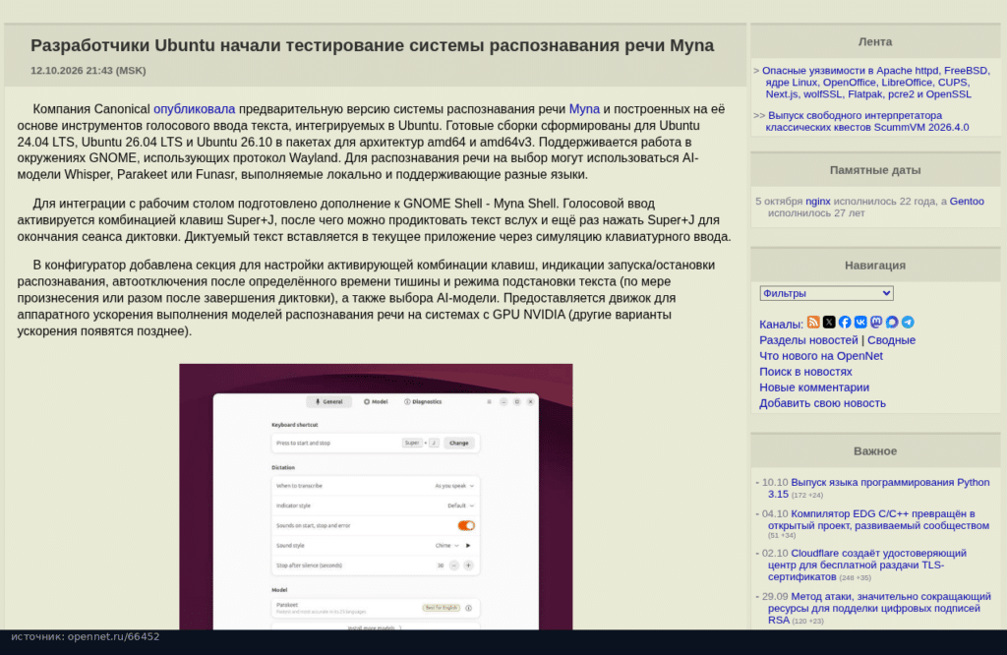Open the Mastodon channel icon
The height and width of the screenshot is (655, 1007).
876,323
